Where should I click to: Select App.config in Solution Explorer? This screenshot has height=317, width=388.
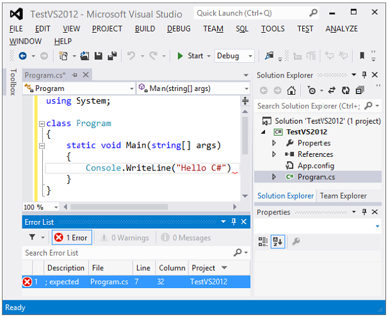pos(316,166)
